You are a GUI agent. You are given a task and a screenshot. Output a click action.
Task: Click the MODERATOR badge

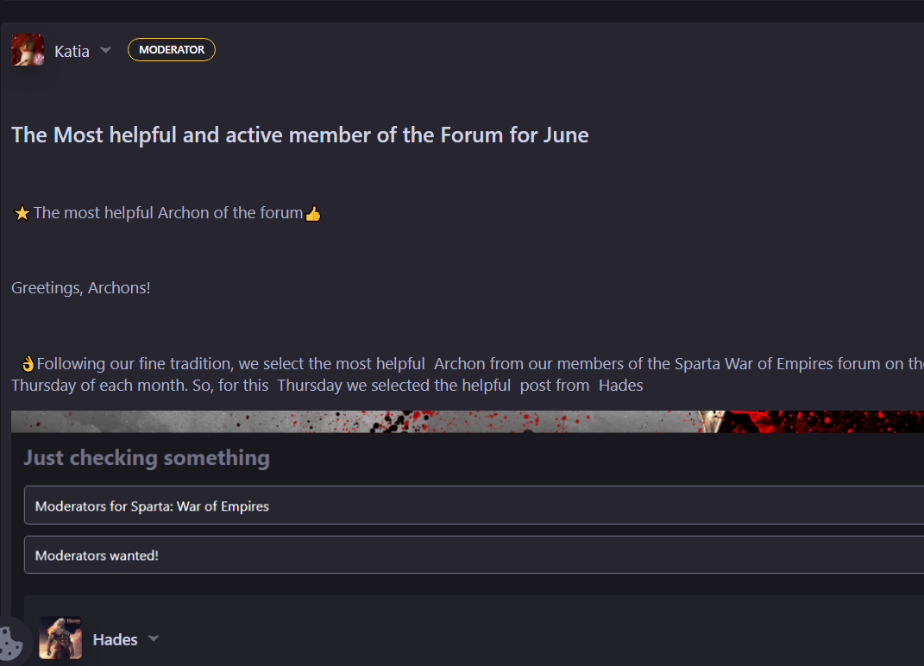click(172, 49)
